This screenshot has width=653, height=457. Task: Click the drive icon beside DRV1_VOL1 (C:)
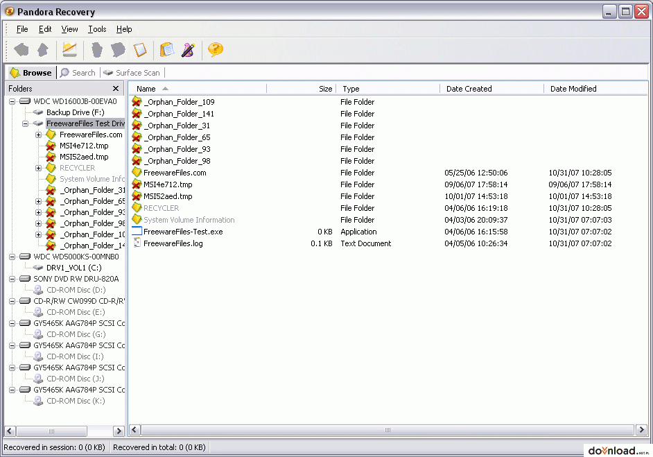coord(38,268)
